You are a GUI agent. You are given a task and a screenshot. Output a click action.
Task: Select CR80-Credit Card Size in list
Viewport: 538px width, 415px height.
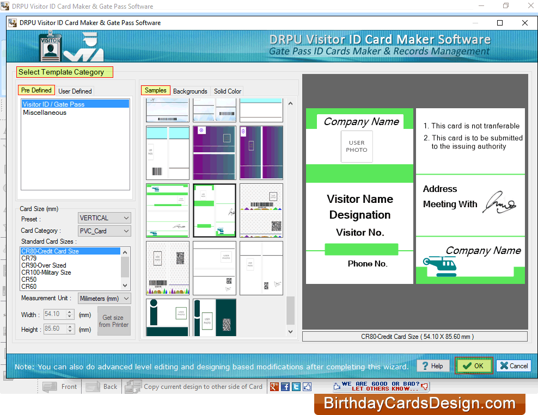(x=70, y=251)
